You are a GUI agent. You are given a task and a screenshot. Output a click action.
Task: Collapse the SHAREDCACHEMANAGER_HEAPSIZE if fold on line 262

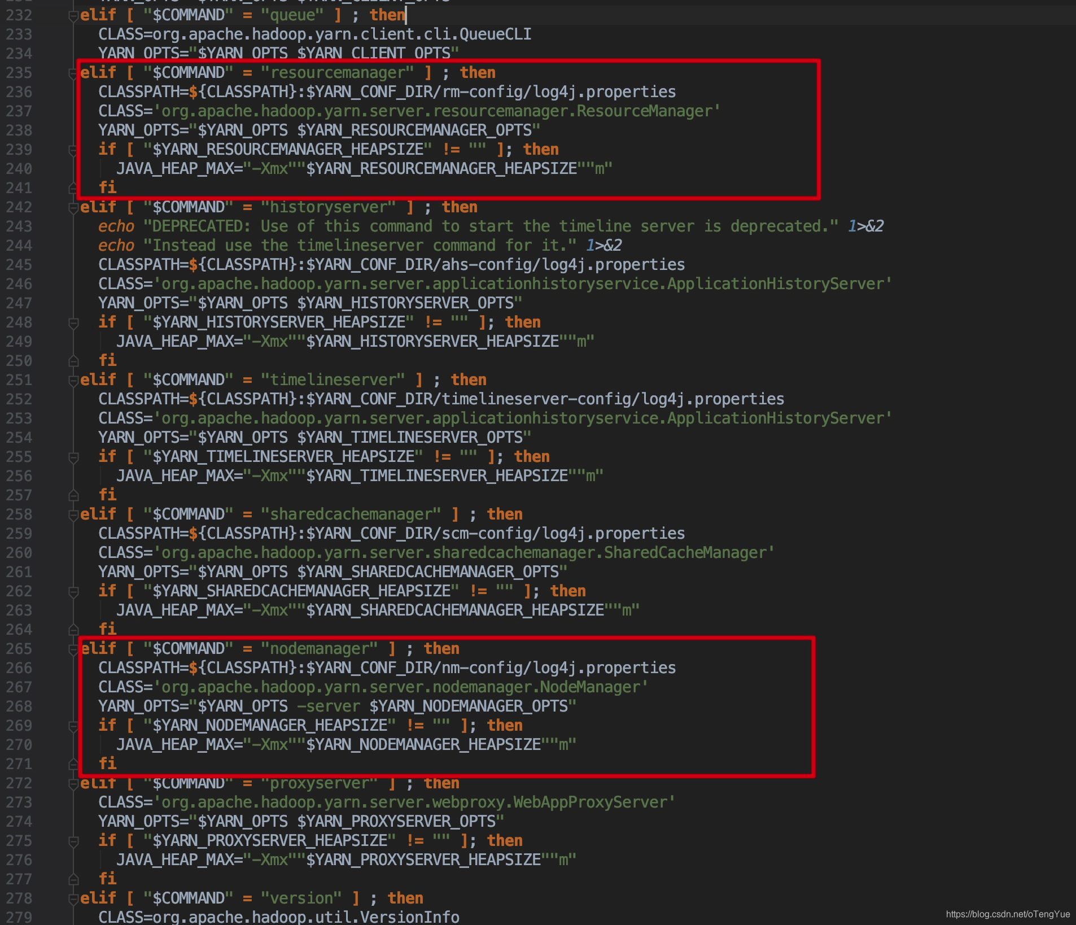click(x=73, y=592)
